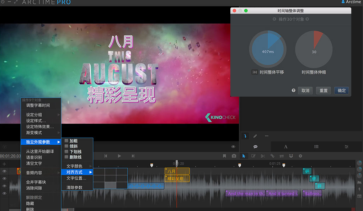Click the circled V icon below the preview
Viewport: 363px width, 211px height.
click(x=5, y=147)
